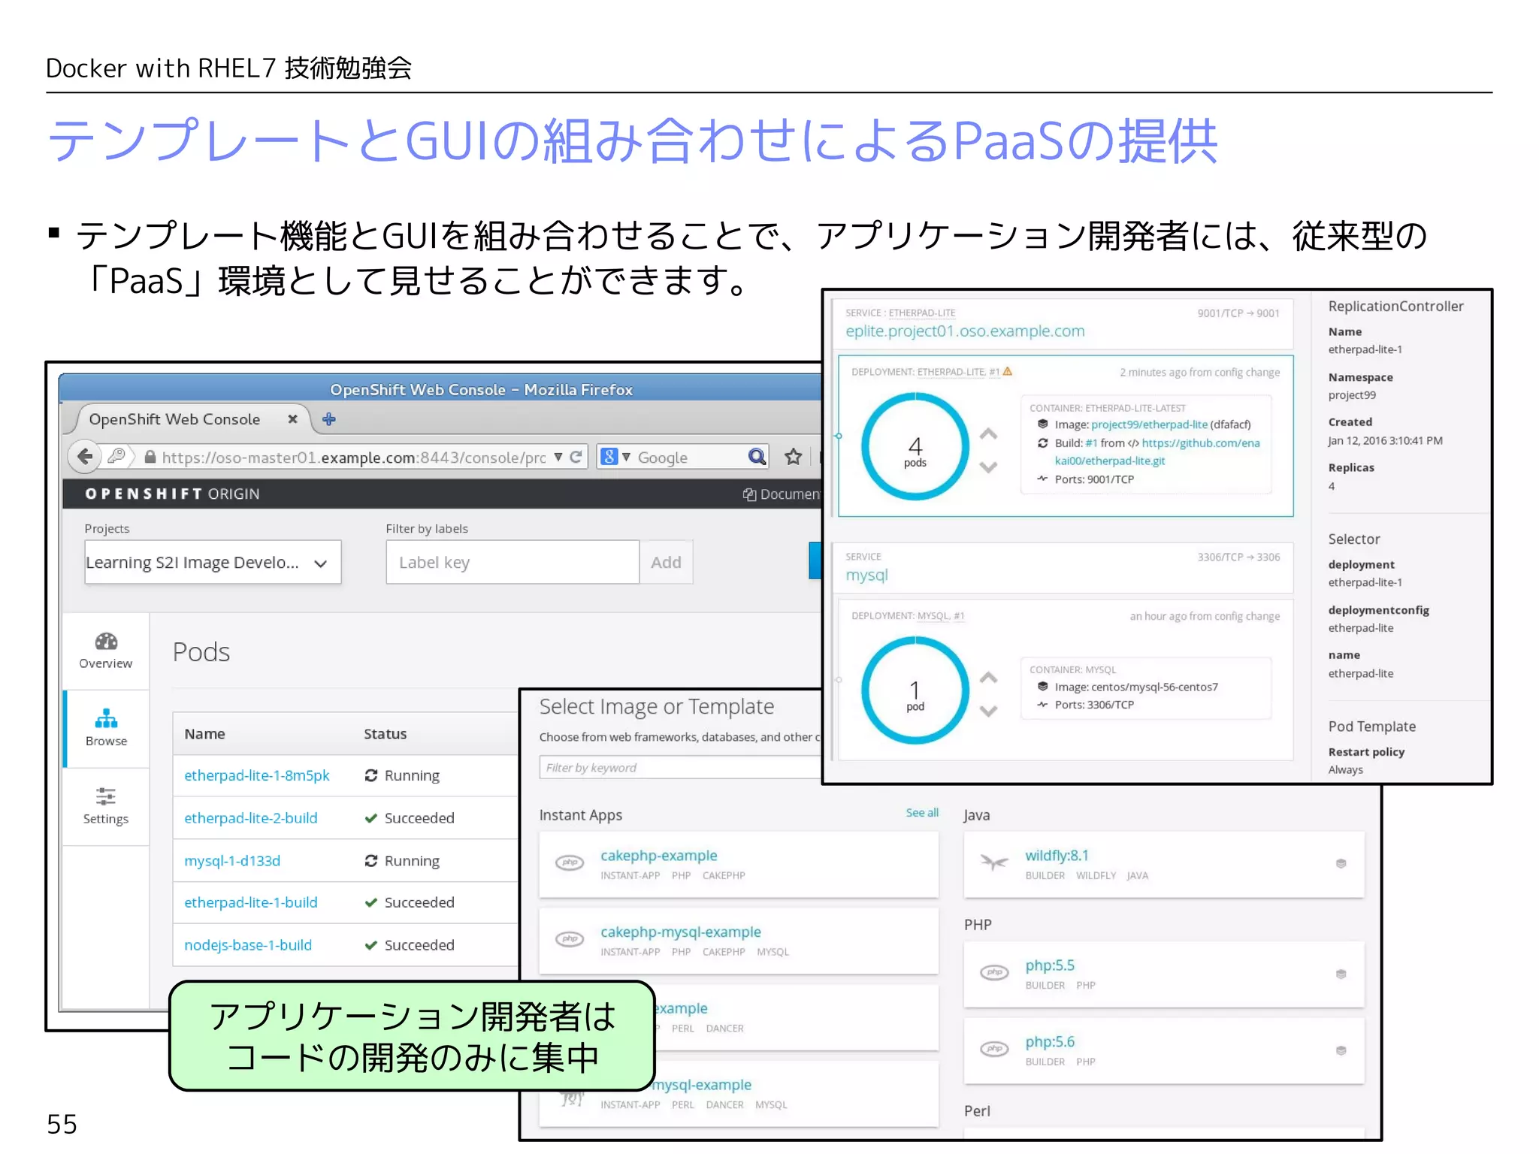The width and height of the screenshot is (1539, 1154).
Task: Open pod mysql-1-d133d
Action: click(x=232, y=861)
